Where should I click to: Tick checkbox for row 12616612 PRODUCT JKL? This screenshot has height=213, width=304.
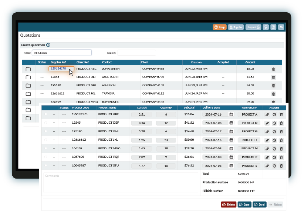(45, 140)
